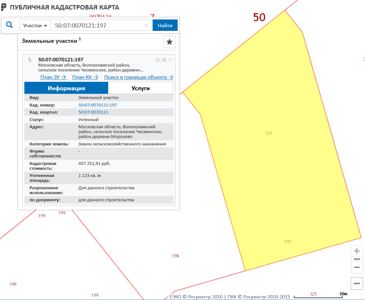Click the status value Учтенный

point(88,119)
